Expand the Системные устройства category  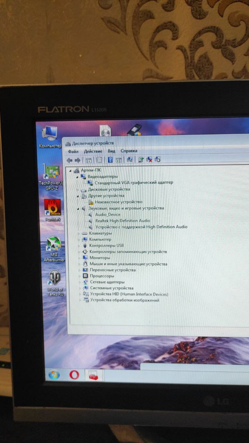[80, 288]
